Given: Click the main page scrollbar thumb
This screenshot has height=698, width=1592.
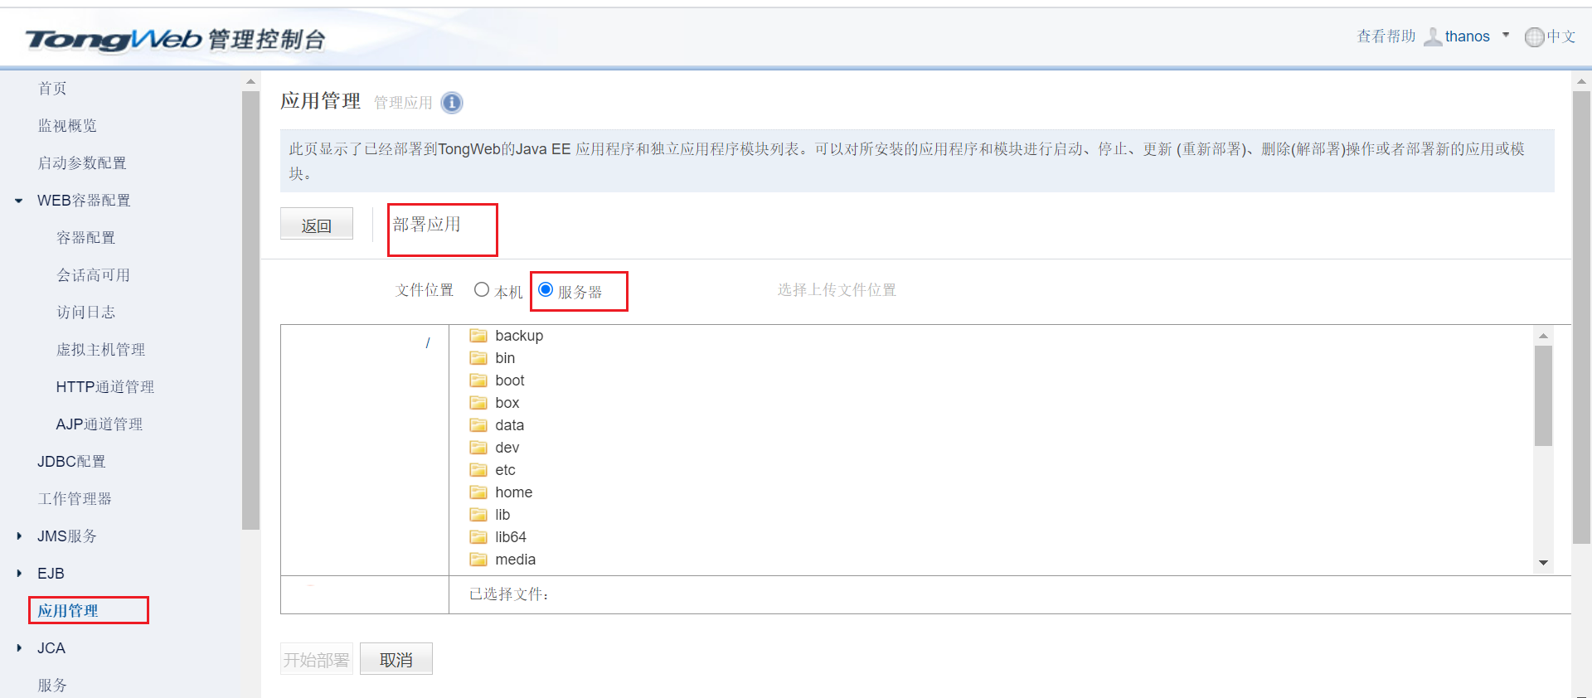Looking at the screenshot, I should pos(1581,317).
